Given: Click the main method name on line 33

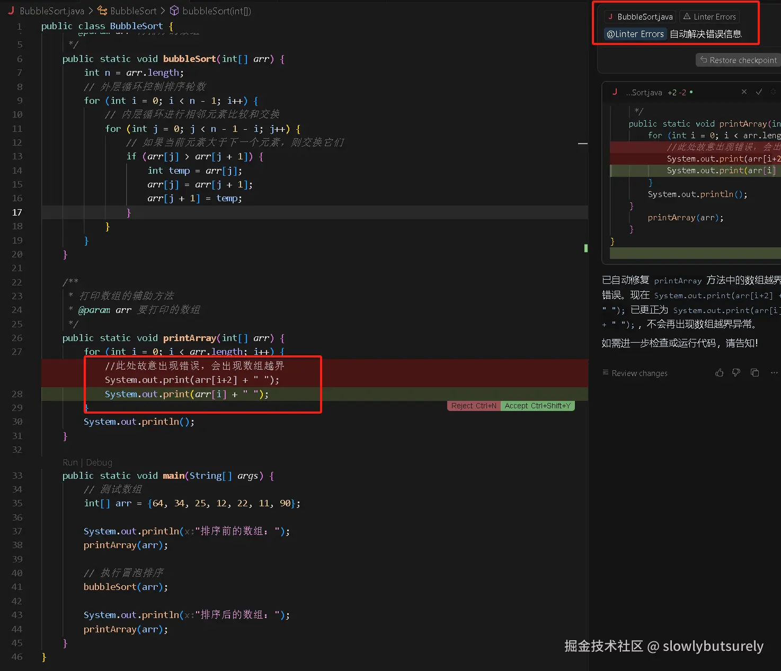Looking at the screenshot, I should (173, 476).
